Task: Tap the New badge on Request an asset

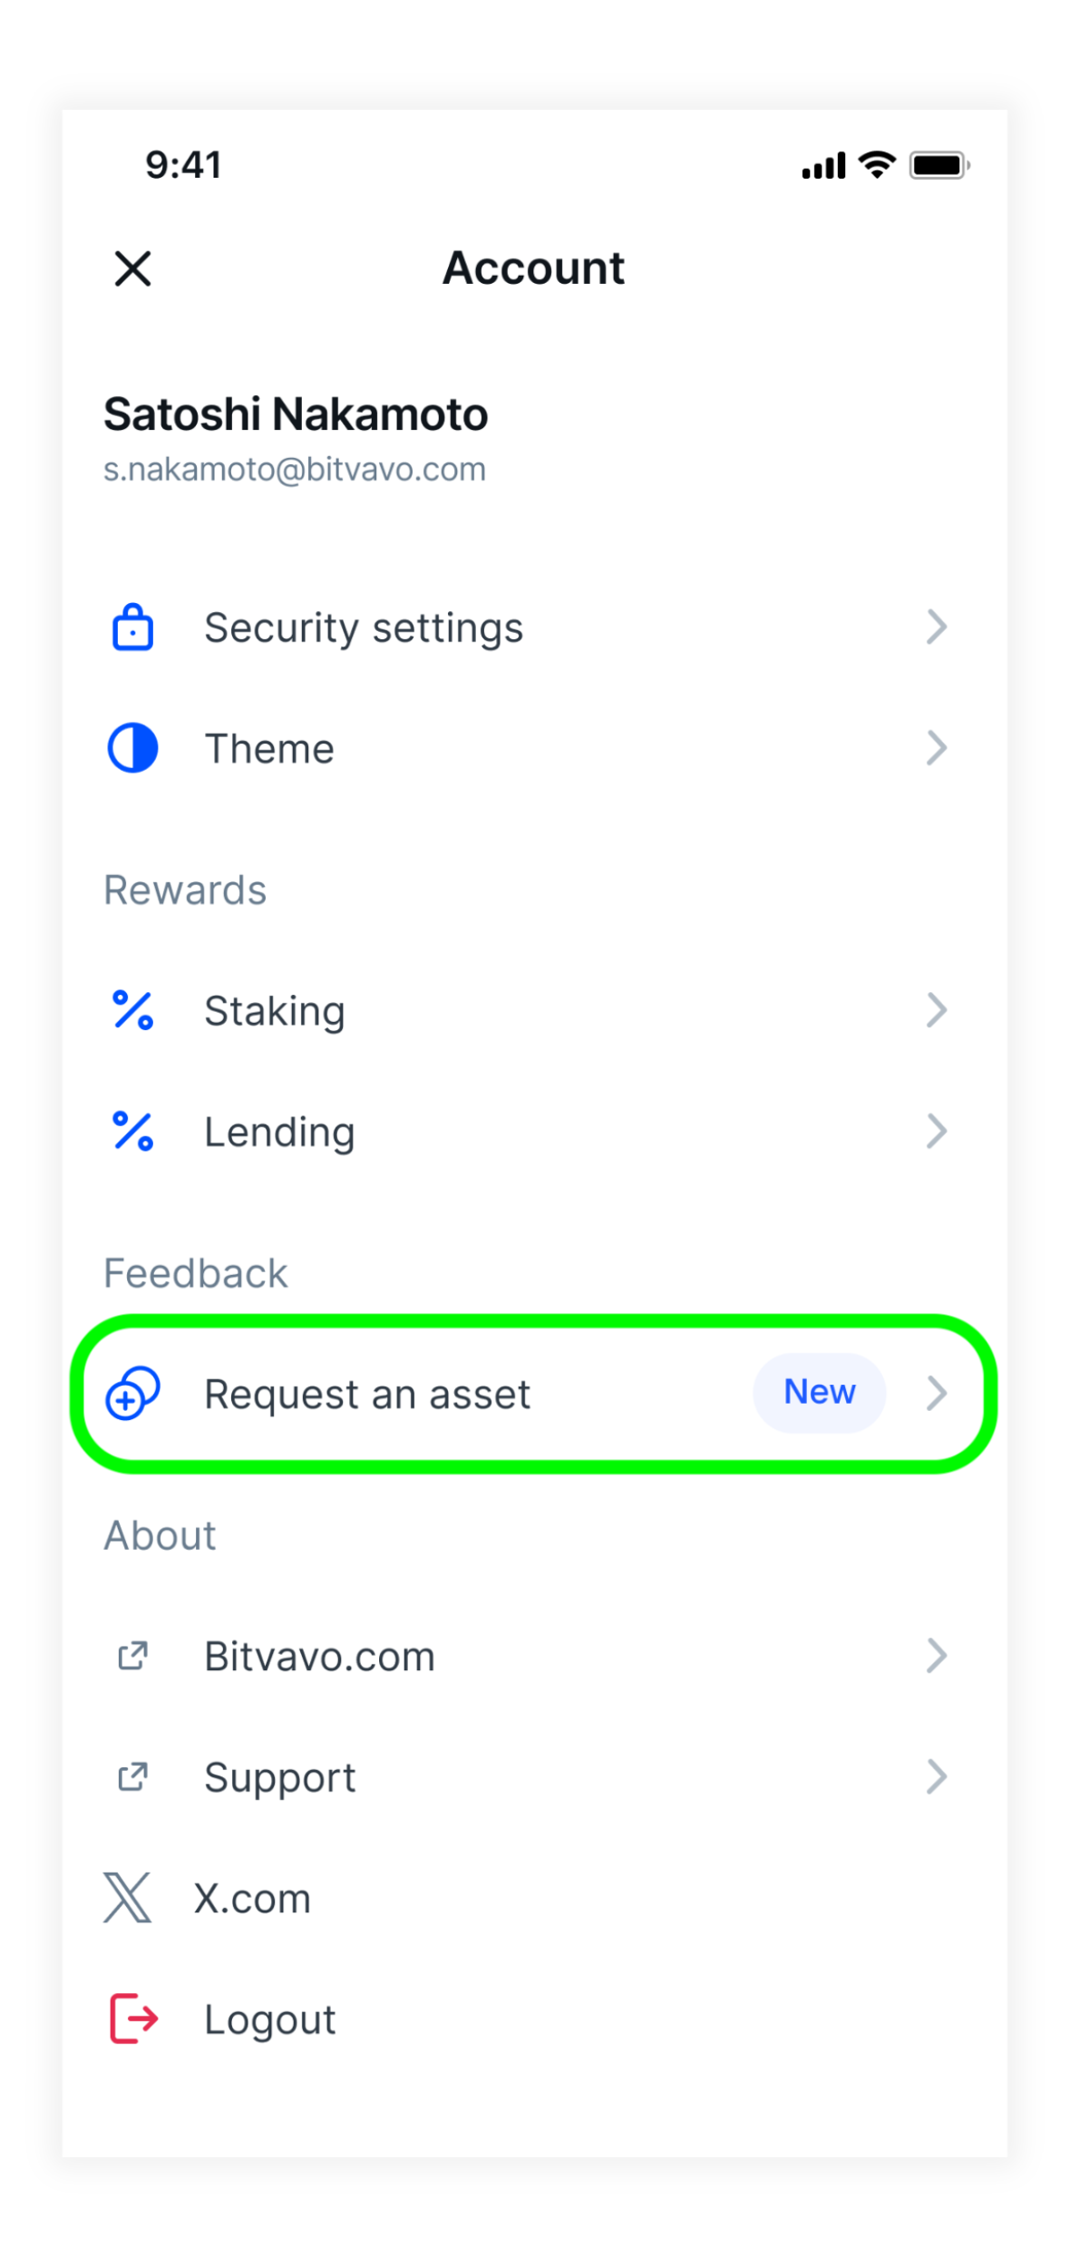Action: coord(820,1393)
